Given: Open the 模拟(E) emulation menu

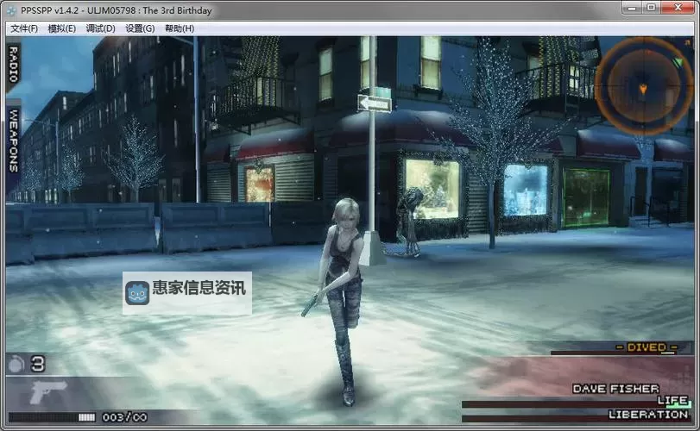Looking at the screenshot, I should 61,28.
